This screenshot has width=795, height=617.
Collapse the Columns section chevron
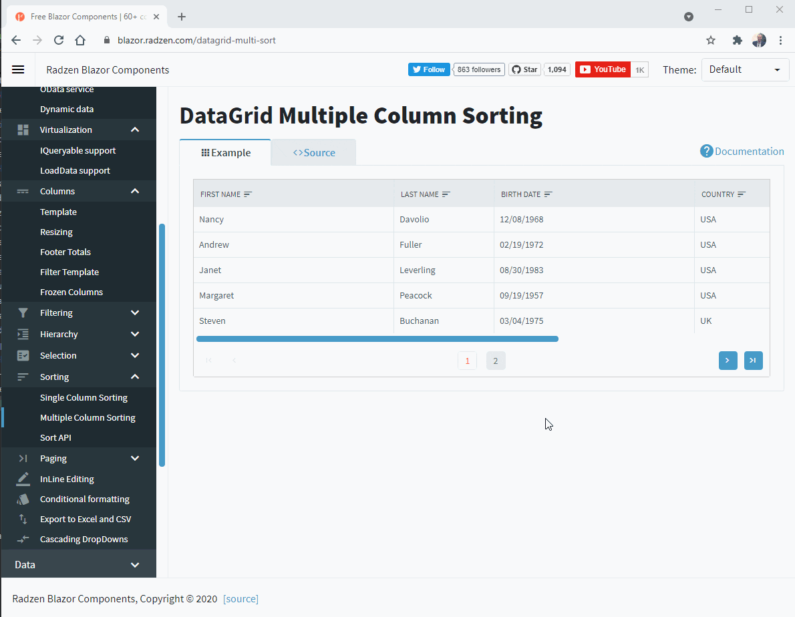click(135, 191)
